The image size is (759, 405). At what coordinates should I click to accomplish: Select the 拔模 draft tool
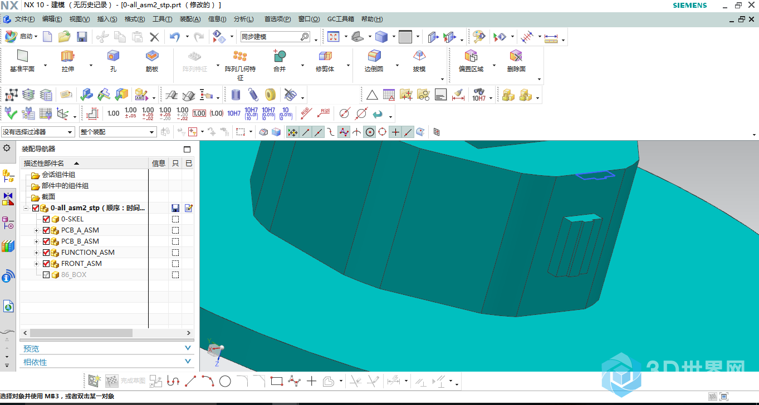(419, 61)
